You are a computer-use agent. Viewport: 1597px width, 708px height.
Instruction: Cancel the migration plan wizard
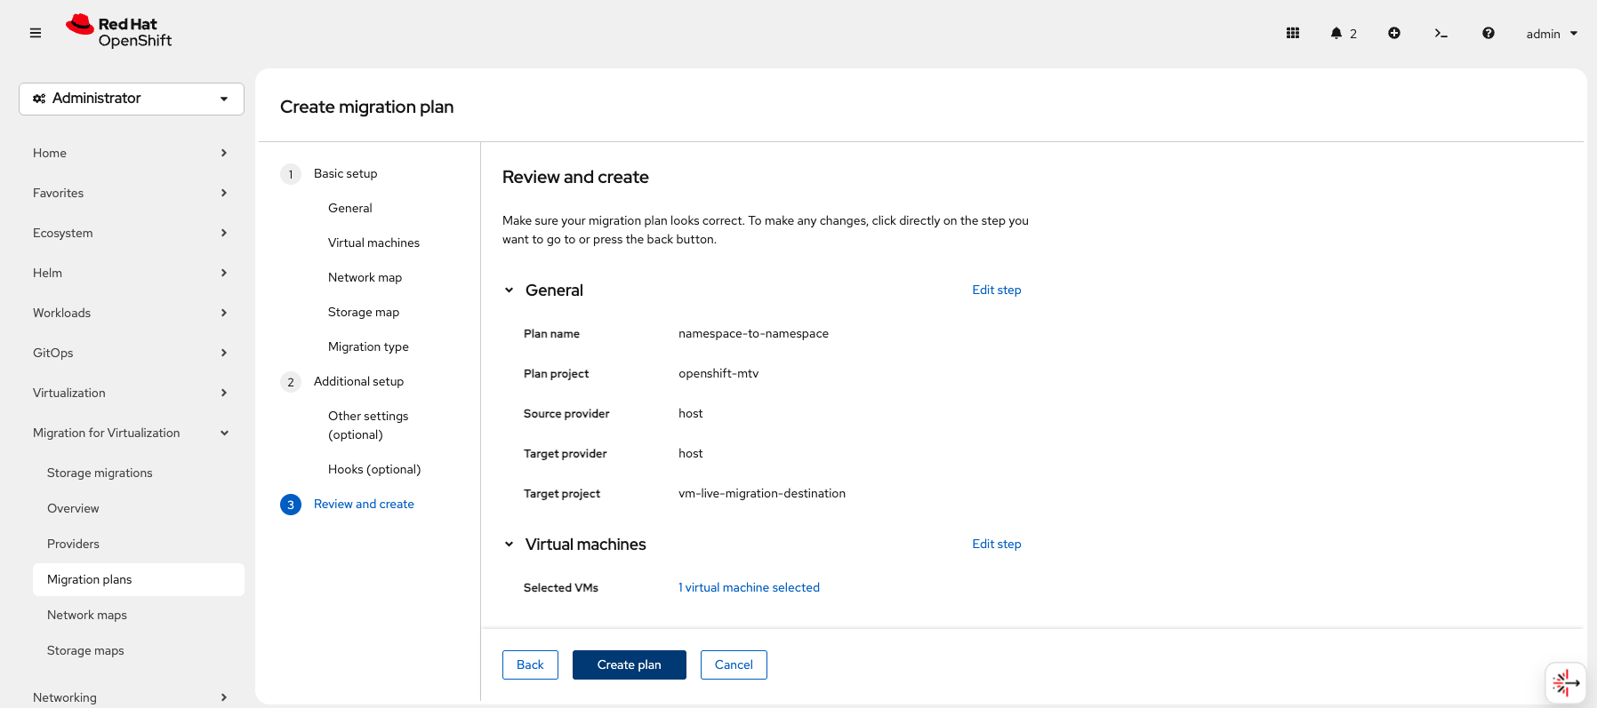tap(734, 664)
